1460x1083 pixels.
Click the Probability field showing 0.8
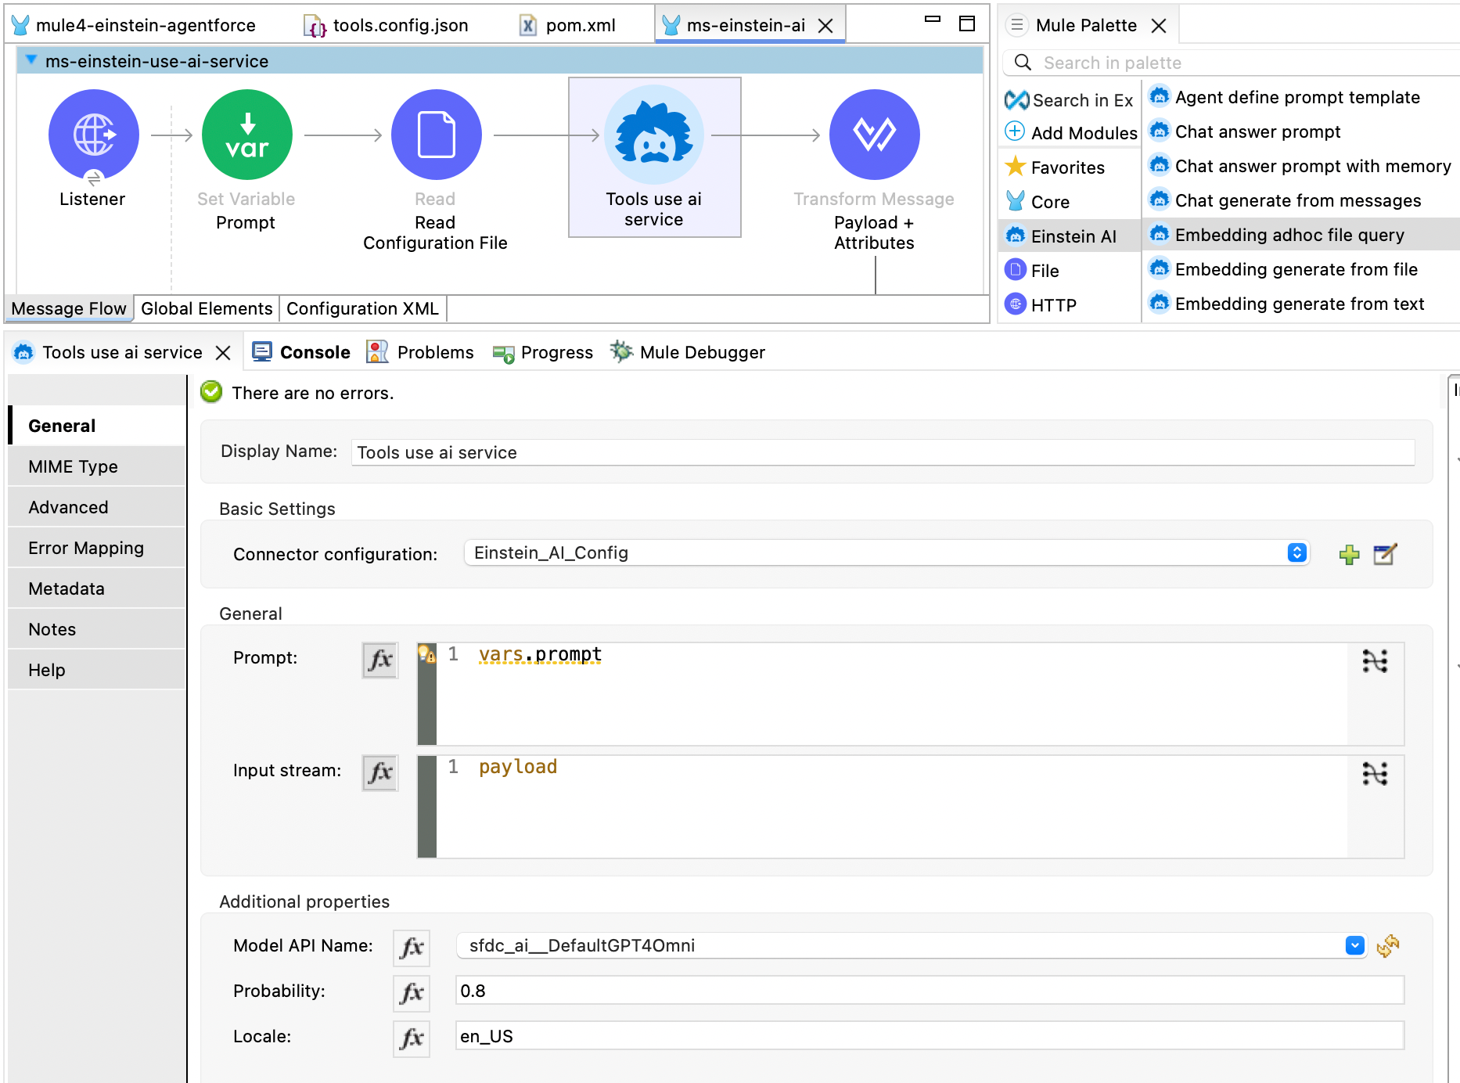pos(930,991)
